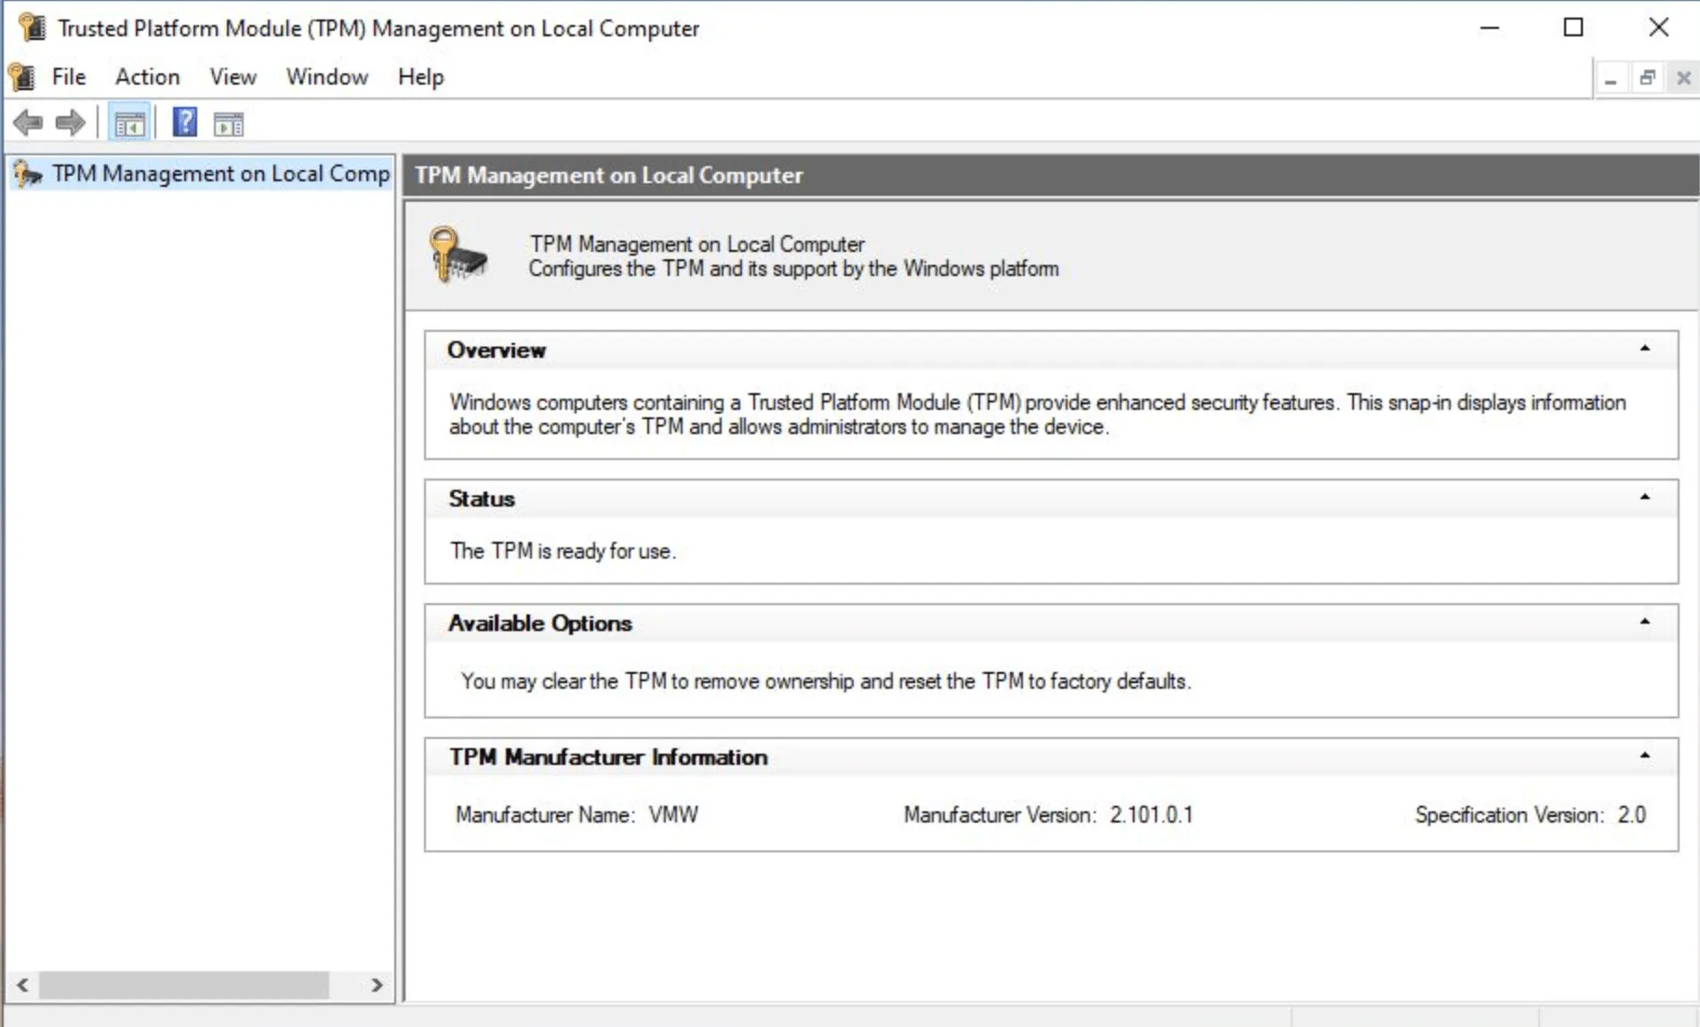Open the Window menu

click(326, 77)
